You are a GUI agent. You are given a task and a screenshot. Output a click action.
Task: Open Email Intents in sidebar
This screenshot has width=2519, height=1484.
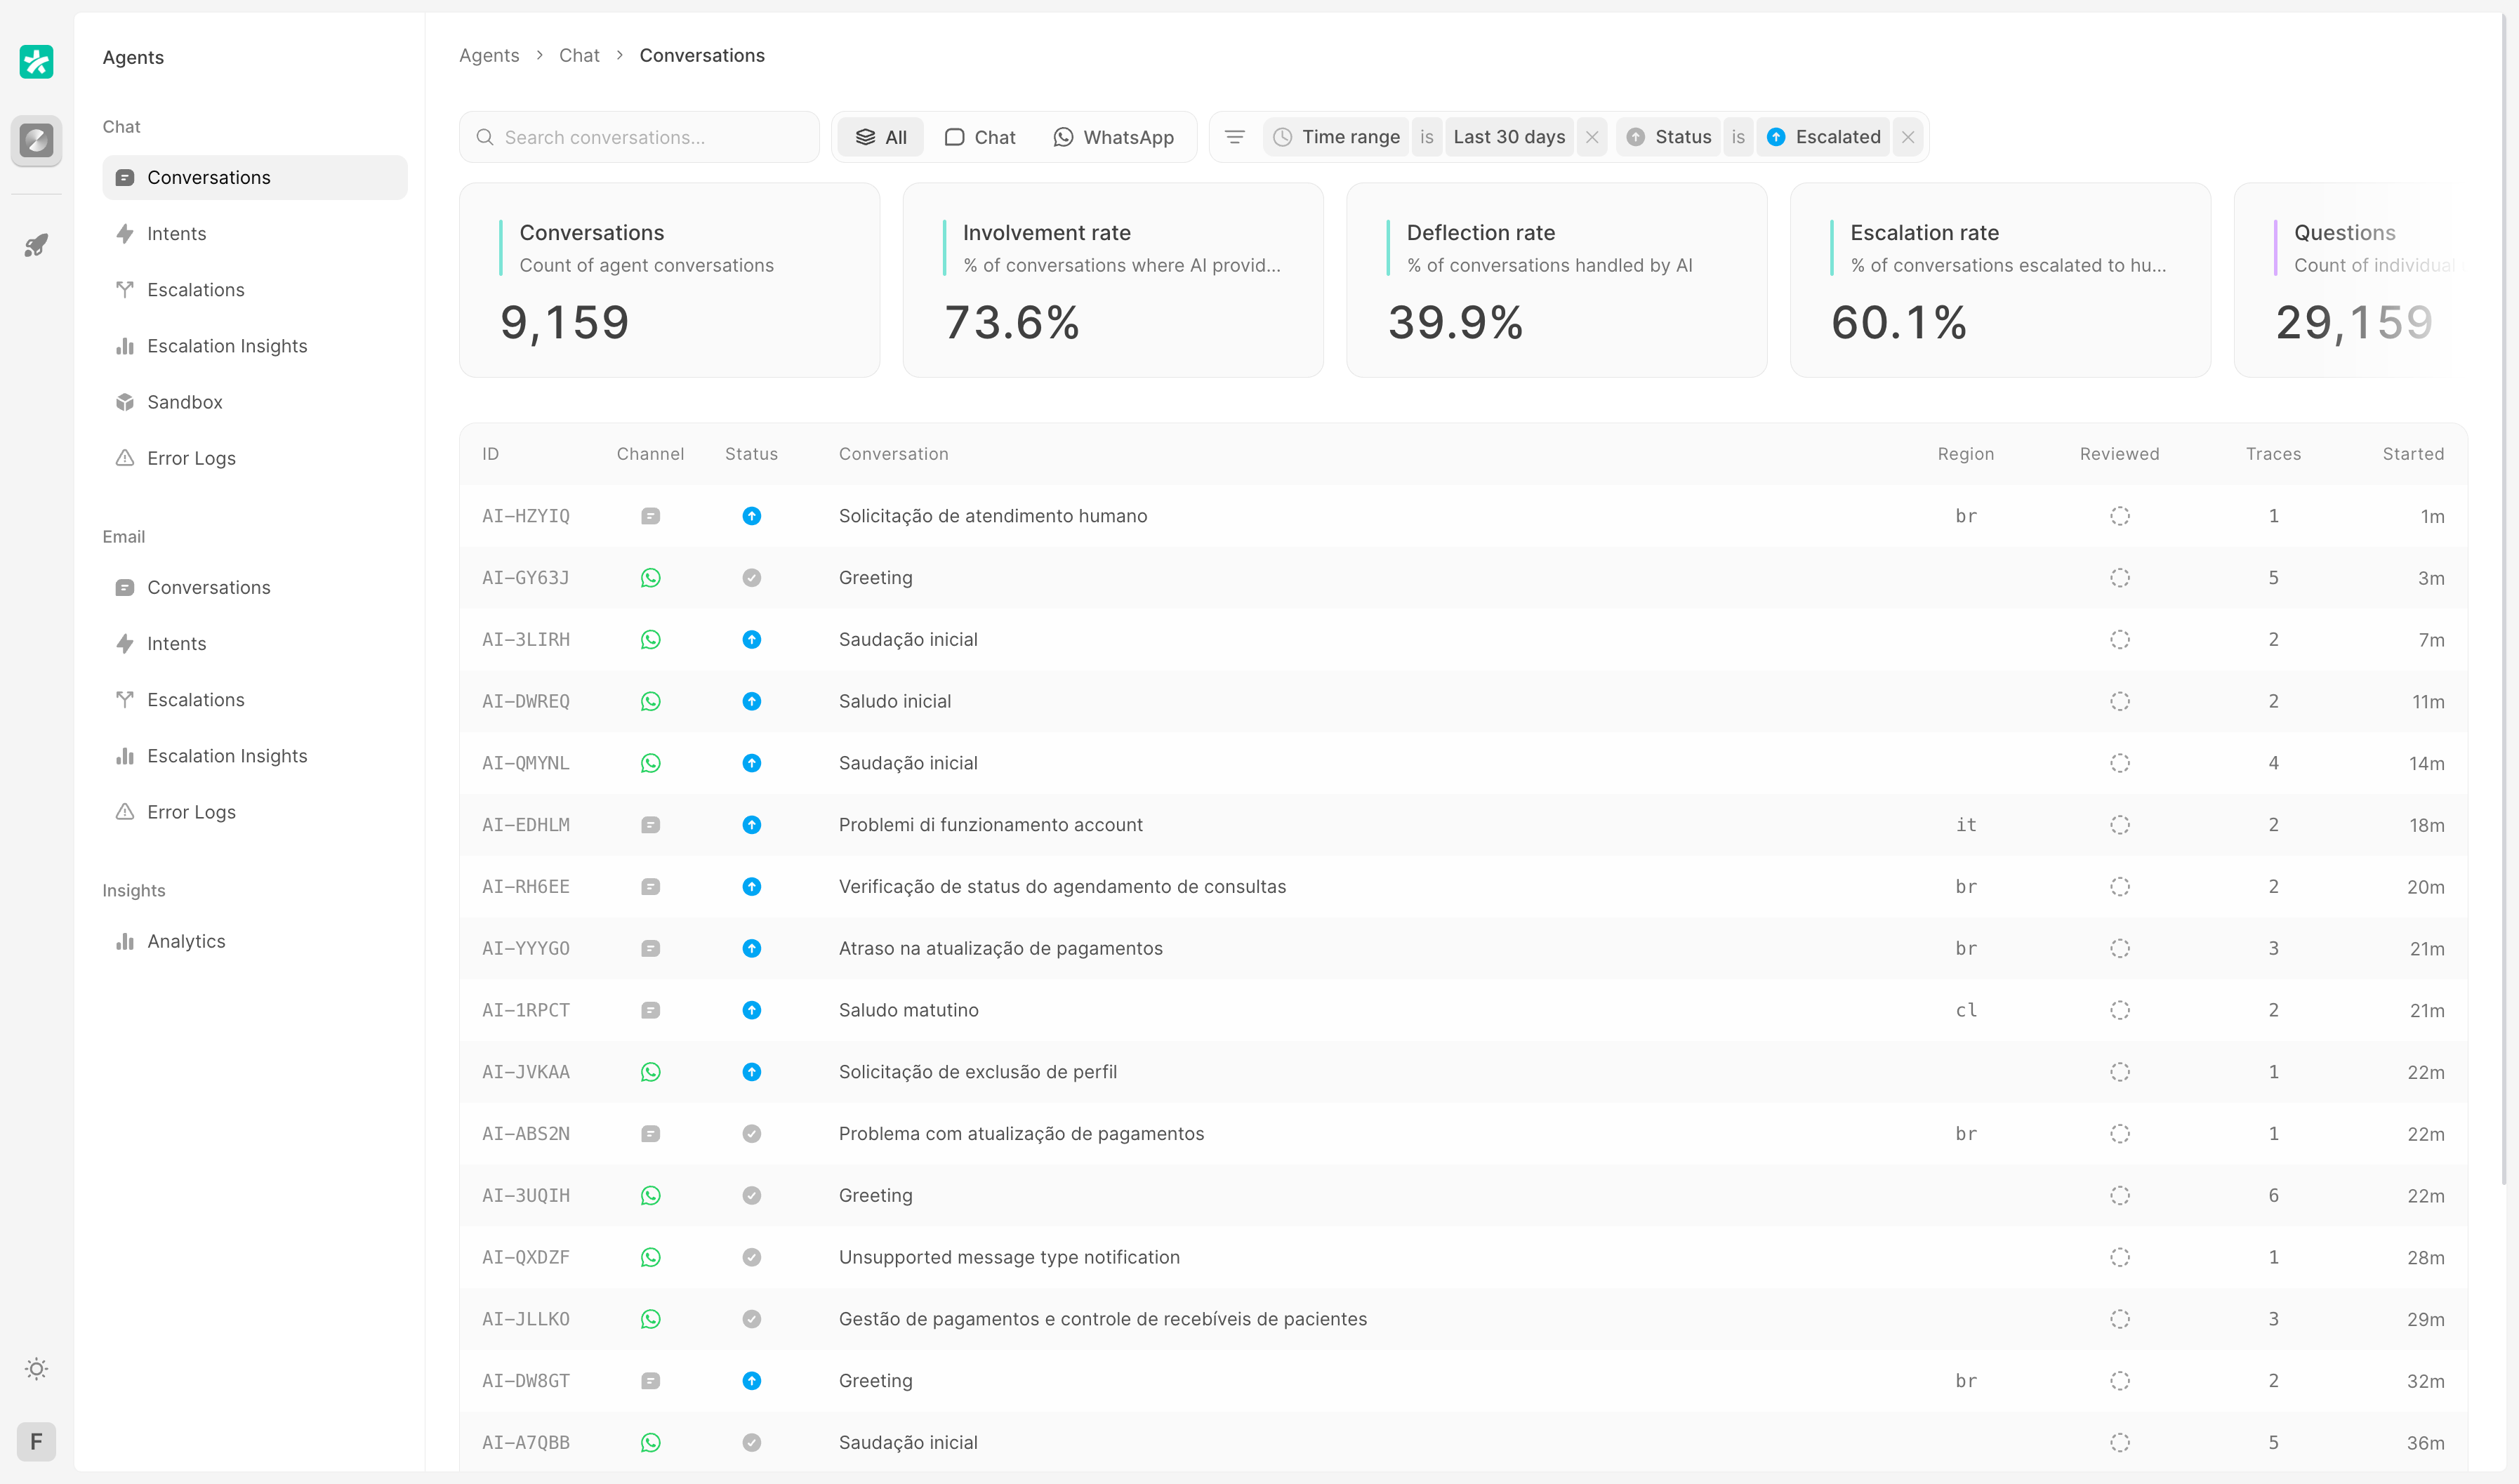pyautogui.click(x=255, y=643)
